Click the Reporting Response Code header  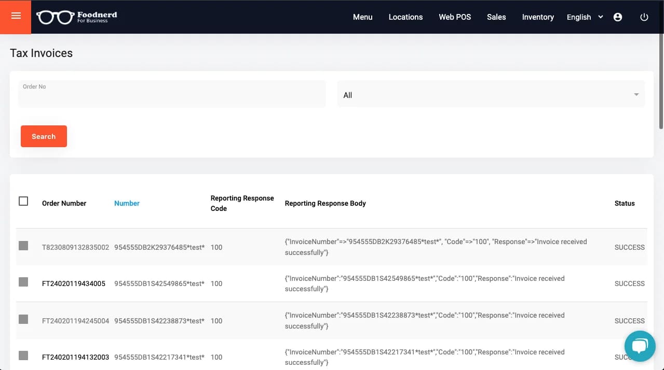[x=242, y=203]
